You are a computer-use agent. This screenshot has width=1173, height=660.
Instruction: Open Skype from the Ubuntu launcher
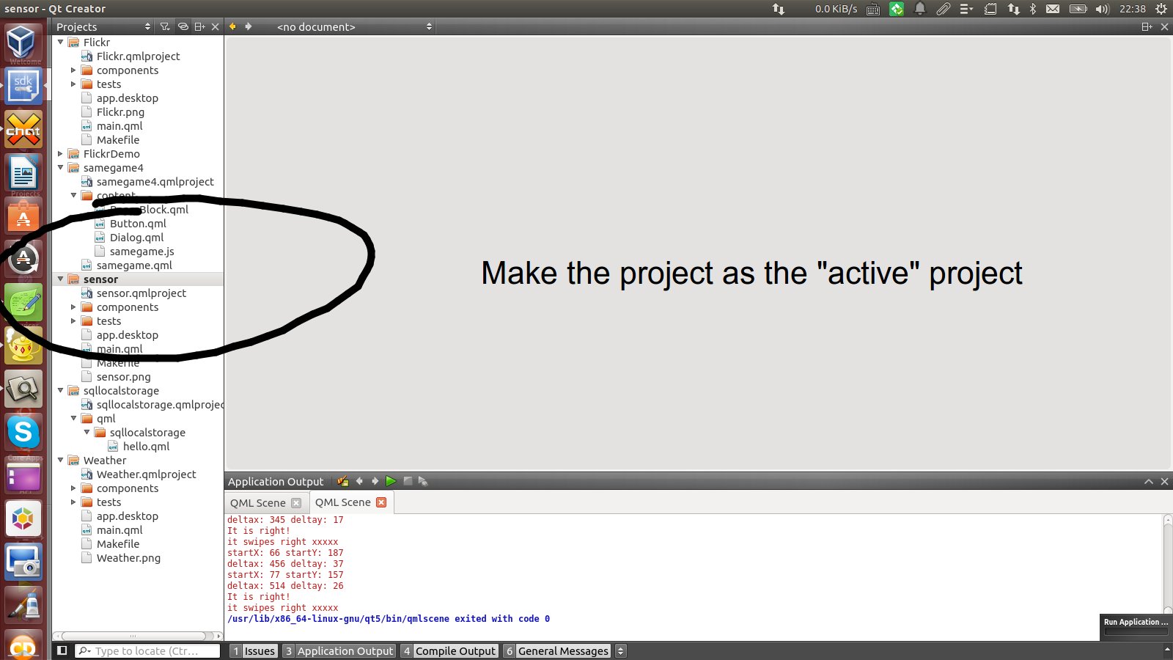click(x=23, y=432)
